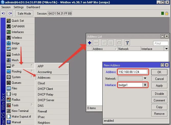Click the Session address field

(60, 14)
